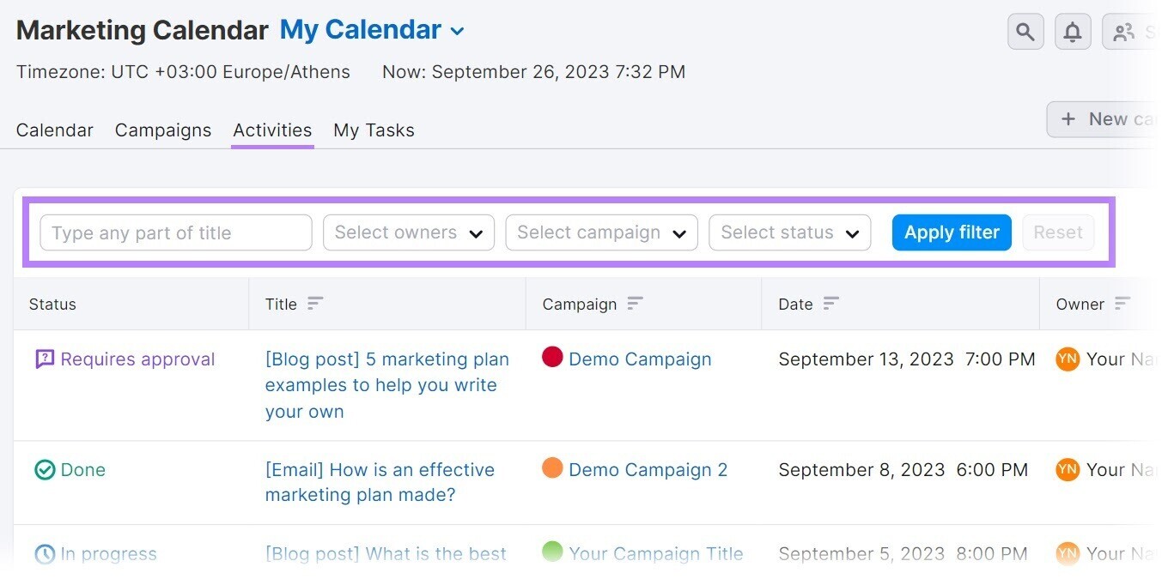The width and height of the screenshot is (1168, 579).
Task: Go to the My Tasks tab
Action: pyautogui.click(x=374, y=130)
